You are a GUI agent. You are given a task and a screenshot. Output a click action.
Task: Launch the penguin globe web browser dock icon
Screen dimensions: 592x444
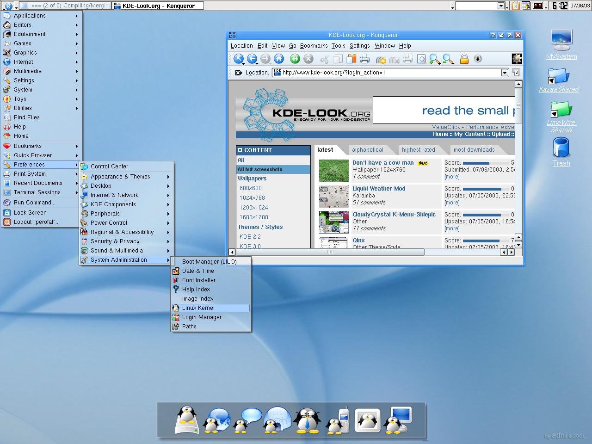coord(217,419)
